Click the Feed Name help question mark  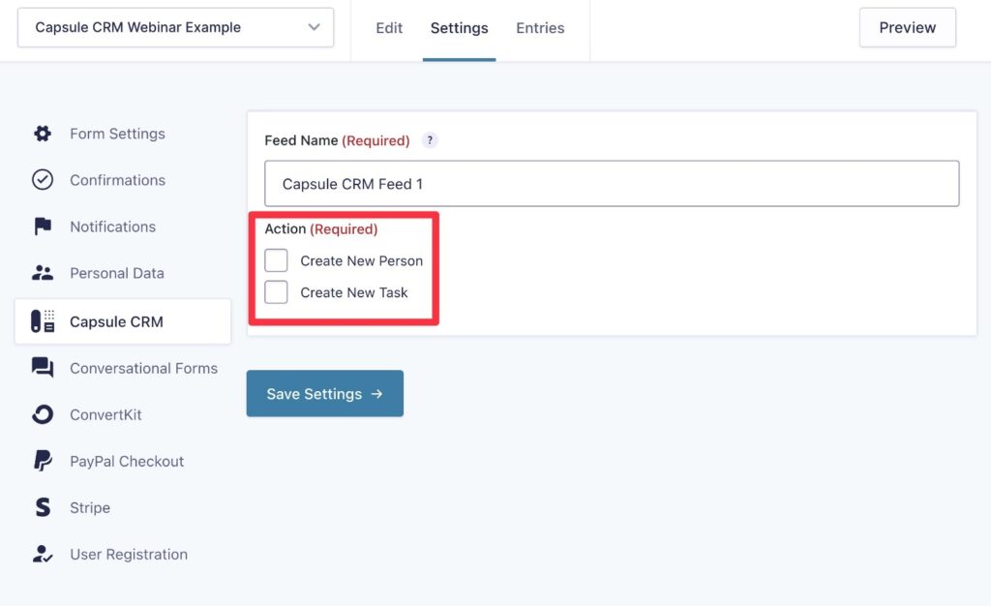[x=430, y=139]
